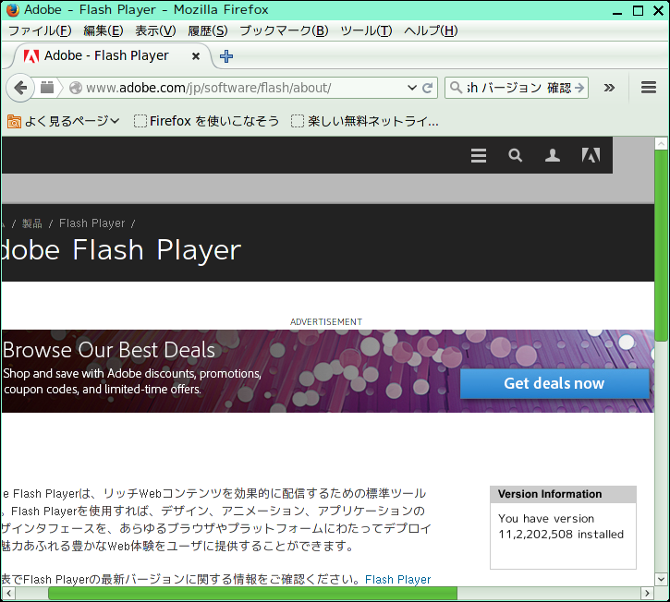Image resolution: width=670 pixels, height=602 pixels.
Task: Click the search magnifier in search box
Action: coord(456,88)
